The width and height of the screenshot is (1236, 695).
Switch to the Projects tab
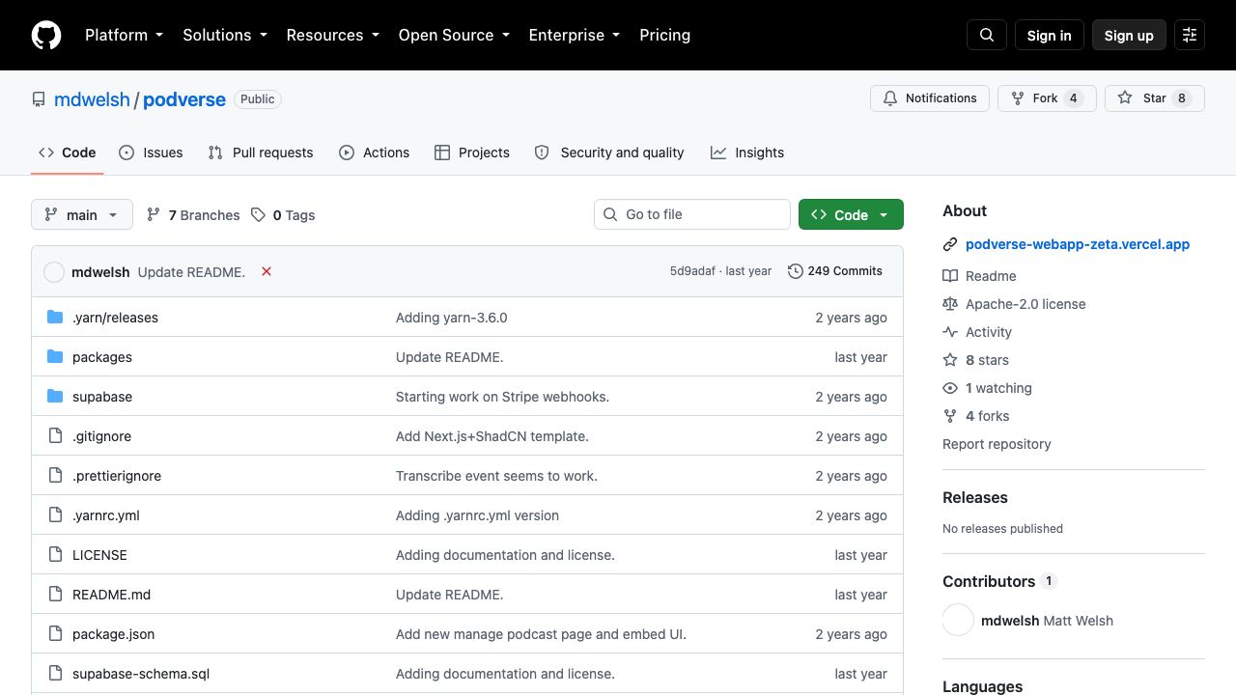tap(472, 153)
